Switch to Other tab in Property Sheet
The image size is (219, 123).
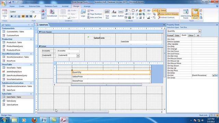(x=191, y=36)
